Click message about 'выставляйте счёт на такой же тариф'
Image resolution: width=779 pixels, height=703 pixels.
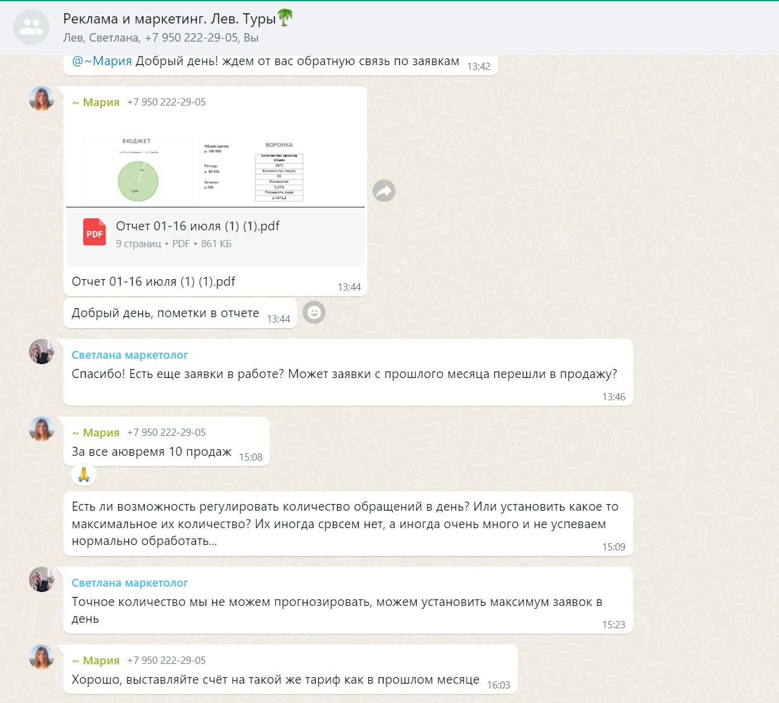(x=275, y=680)
